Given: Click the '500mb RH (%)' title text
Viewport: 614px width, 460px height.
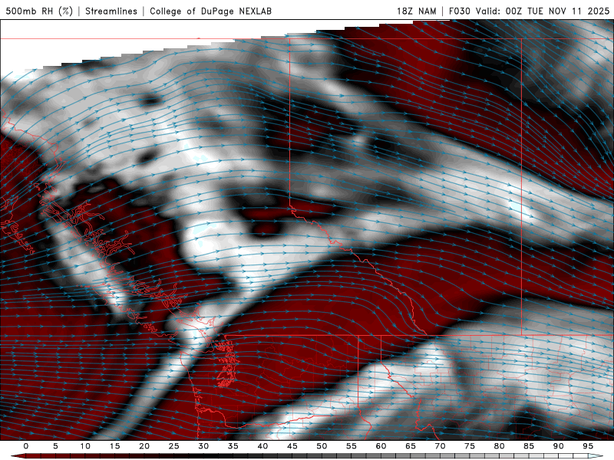Looking at the screenshot, I should 39,11.
